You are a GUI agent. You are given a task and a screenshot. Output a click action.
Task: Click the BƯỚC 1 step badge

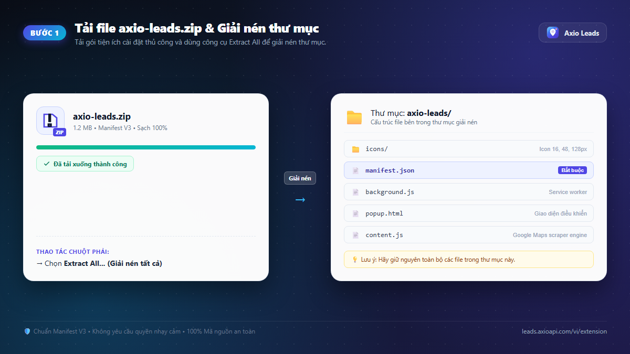coord(45,33)
